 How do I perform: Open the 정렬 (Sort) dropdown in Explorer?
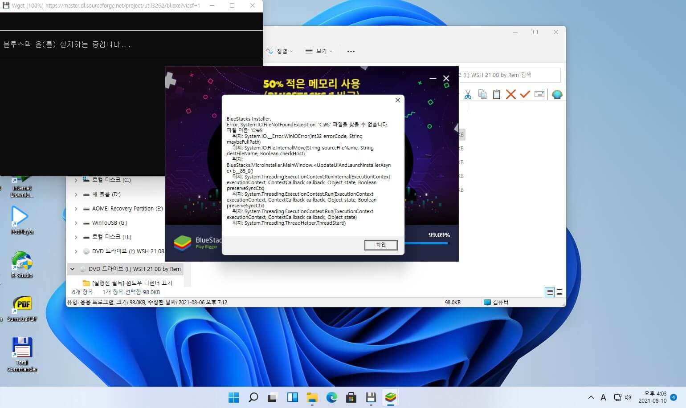[280, 51]
